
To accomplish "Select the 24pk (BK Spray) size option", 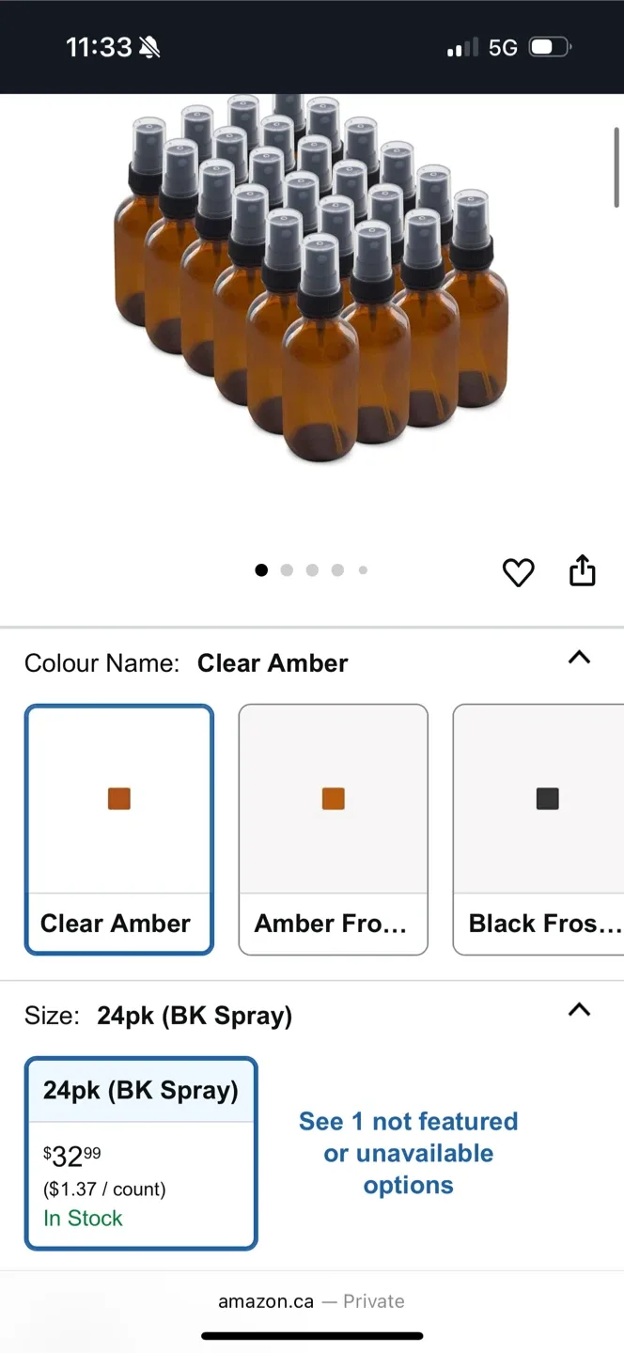I will pos(140,1152).
